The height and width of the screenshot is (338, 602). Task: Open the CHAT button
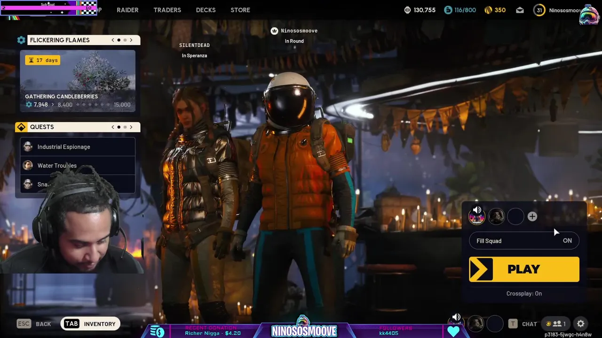(x=523, y=323)
